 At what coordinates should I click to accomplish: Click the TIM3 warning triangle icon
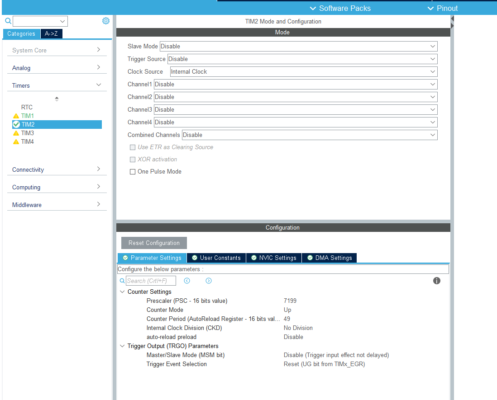16,133
